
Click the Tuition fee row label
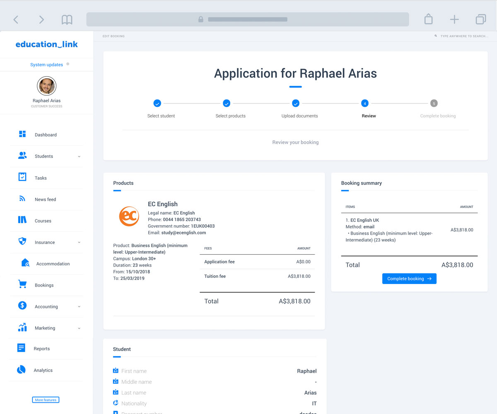point(215,276)
